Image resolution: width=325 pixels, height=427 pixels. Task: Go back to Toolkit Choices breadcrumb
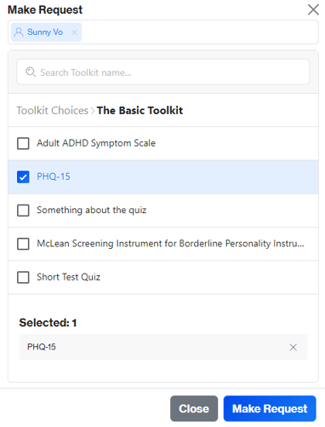(x=53, y=111)
